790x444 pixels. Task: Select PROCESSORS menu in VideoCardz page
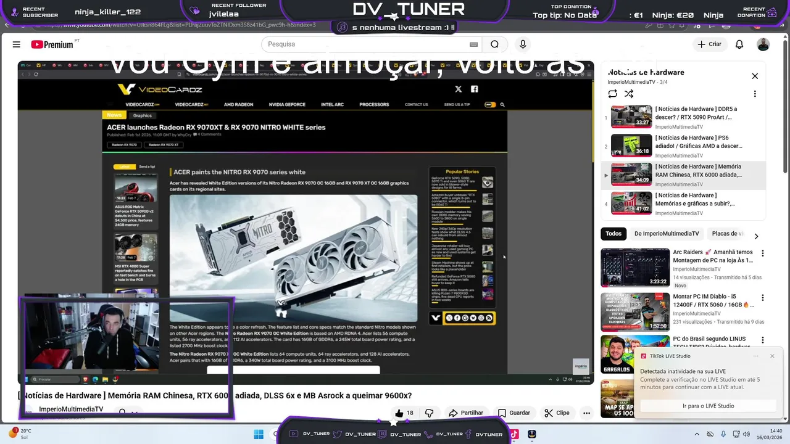pyautogui.click(x=374, y=105)
